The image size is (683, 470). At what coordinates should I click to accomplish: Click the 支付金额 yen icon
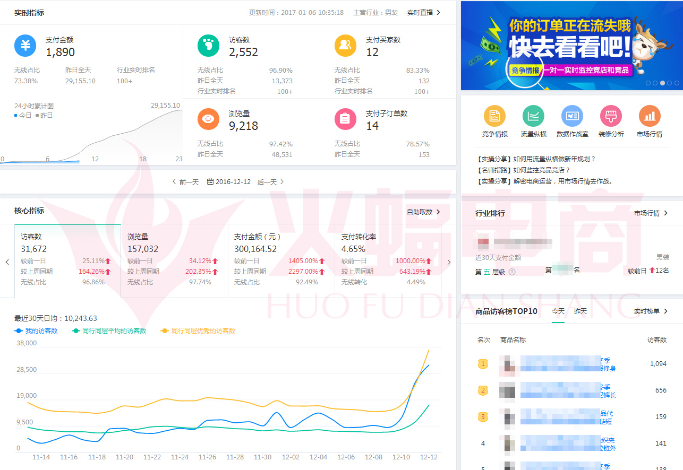25,46
